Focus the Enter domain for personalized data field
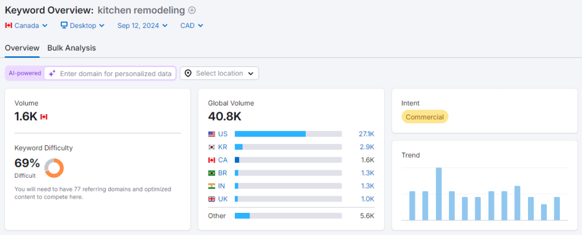 click(x=115, y=73)
